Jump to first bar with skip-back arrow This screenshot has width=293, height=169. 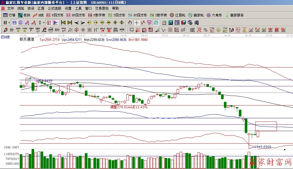[63, 23]
